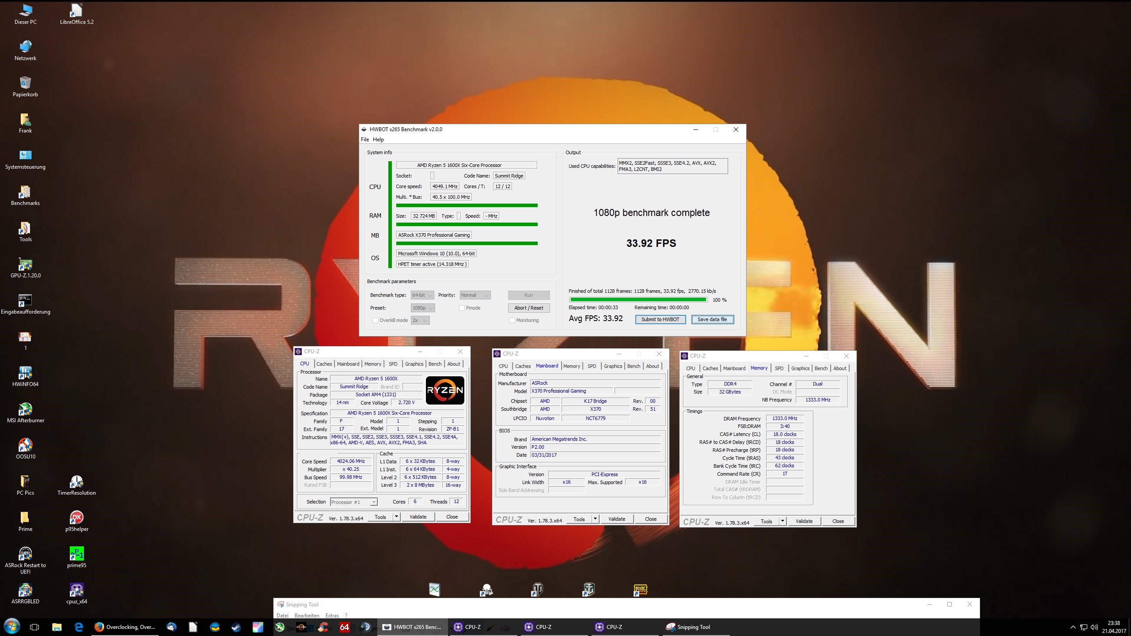The width and height of the screenshot is (1131, 636).
Task: Open Bearbeiten menu in Snipping Tool
Action: [x=307, y=615]
